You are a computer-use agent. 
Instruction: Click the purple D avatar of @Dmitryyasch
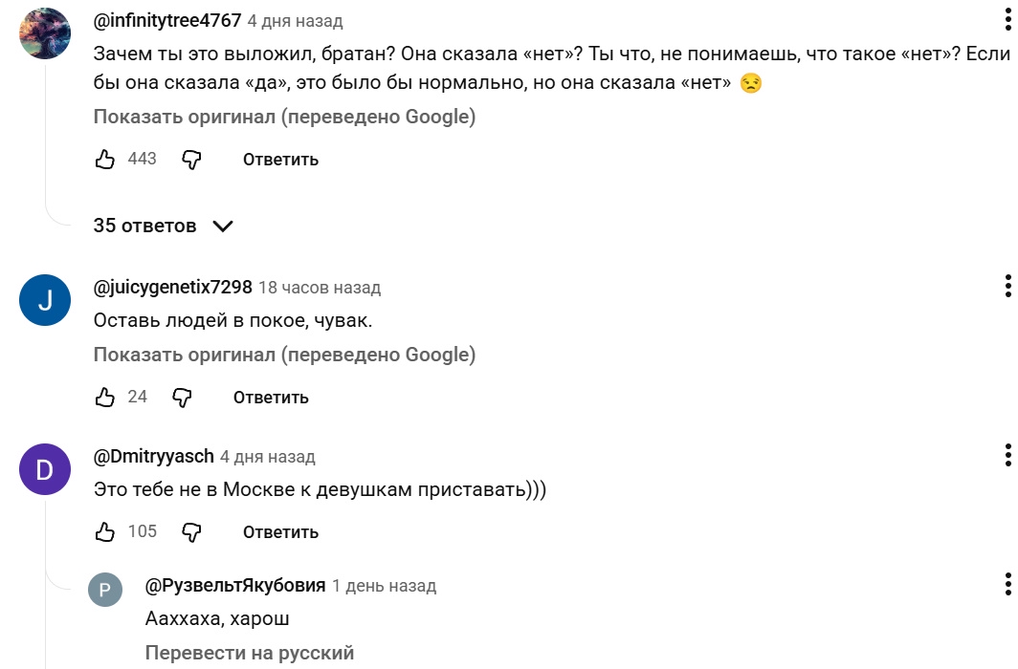(x=45, y=469)
